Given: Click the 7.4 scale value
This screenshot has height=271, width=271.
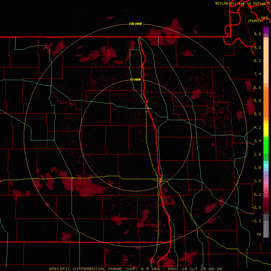Looking at the screenshot, I should tap(257, 74).
